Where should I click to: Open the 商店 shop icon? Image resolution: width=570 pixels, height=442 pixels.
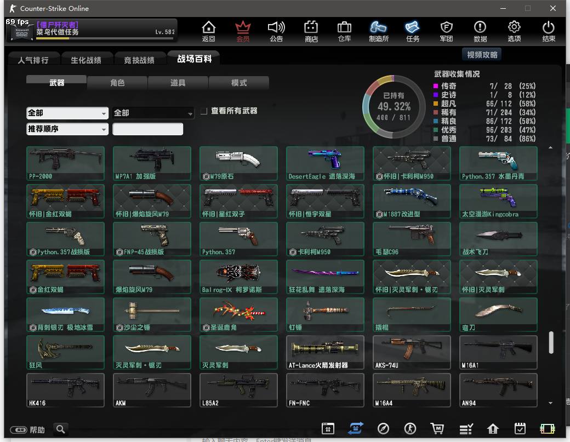tap(311, 31)
